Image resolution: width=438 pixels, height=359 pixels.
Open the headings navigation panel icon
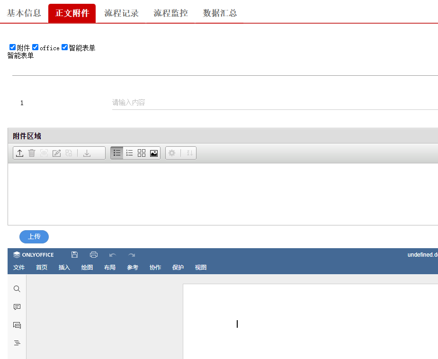click(17, 343)
